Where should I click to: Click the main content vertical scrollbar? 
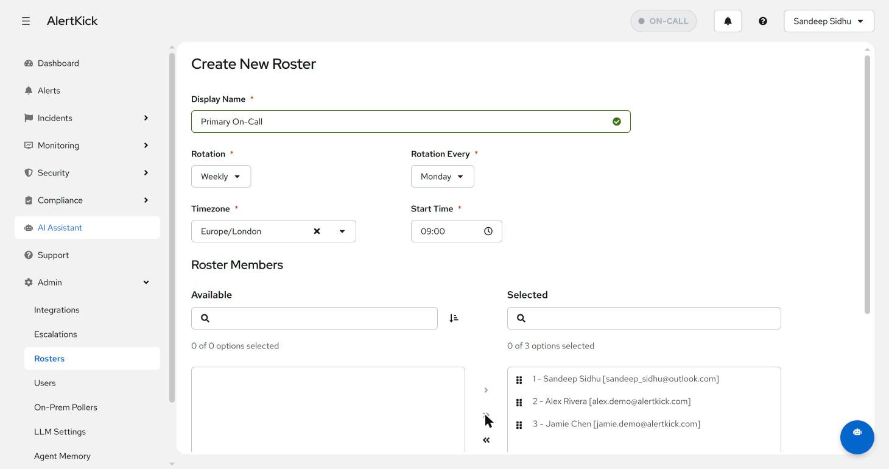coord(867,185)
